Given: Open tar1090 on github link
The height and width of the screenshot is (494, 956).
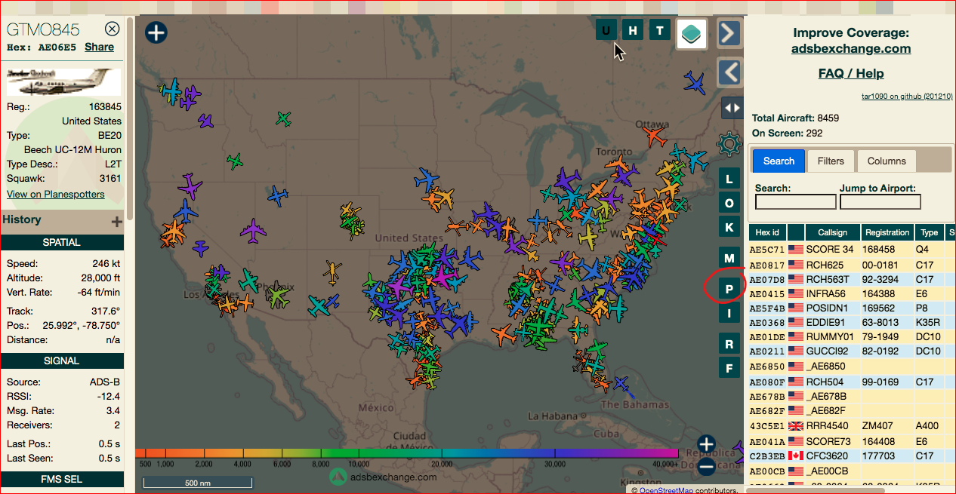Looking at the screenshot, I should point(907,97).
